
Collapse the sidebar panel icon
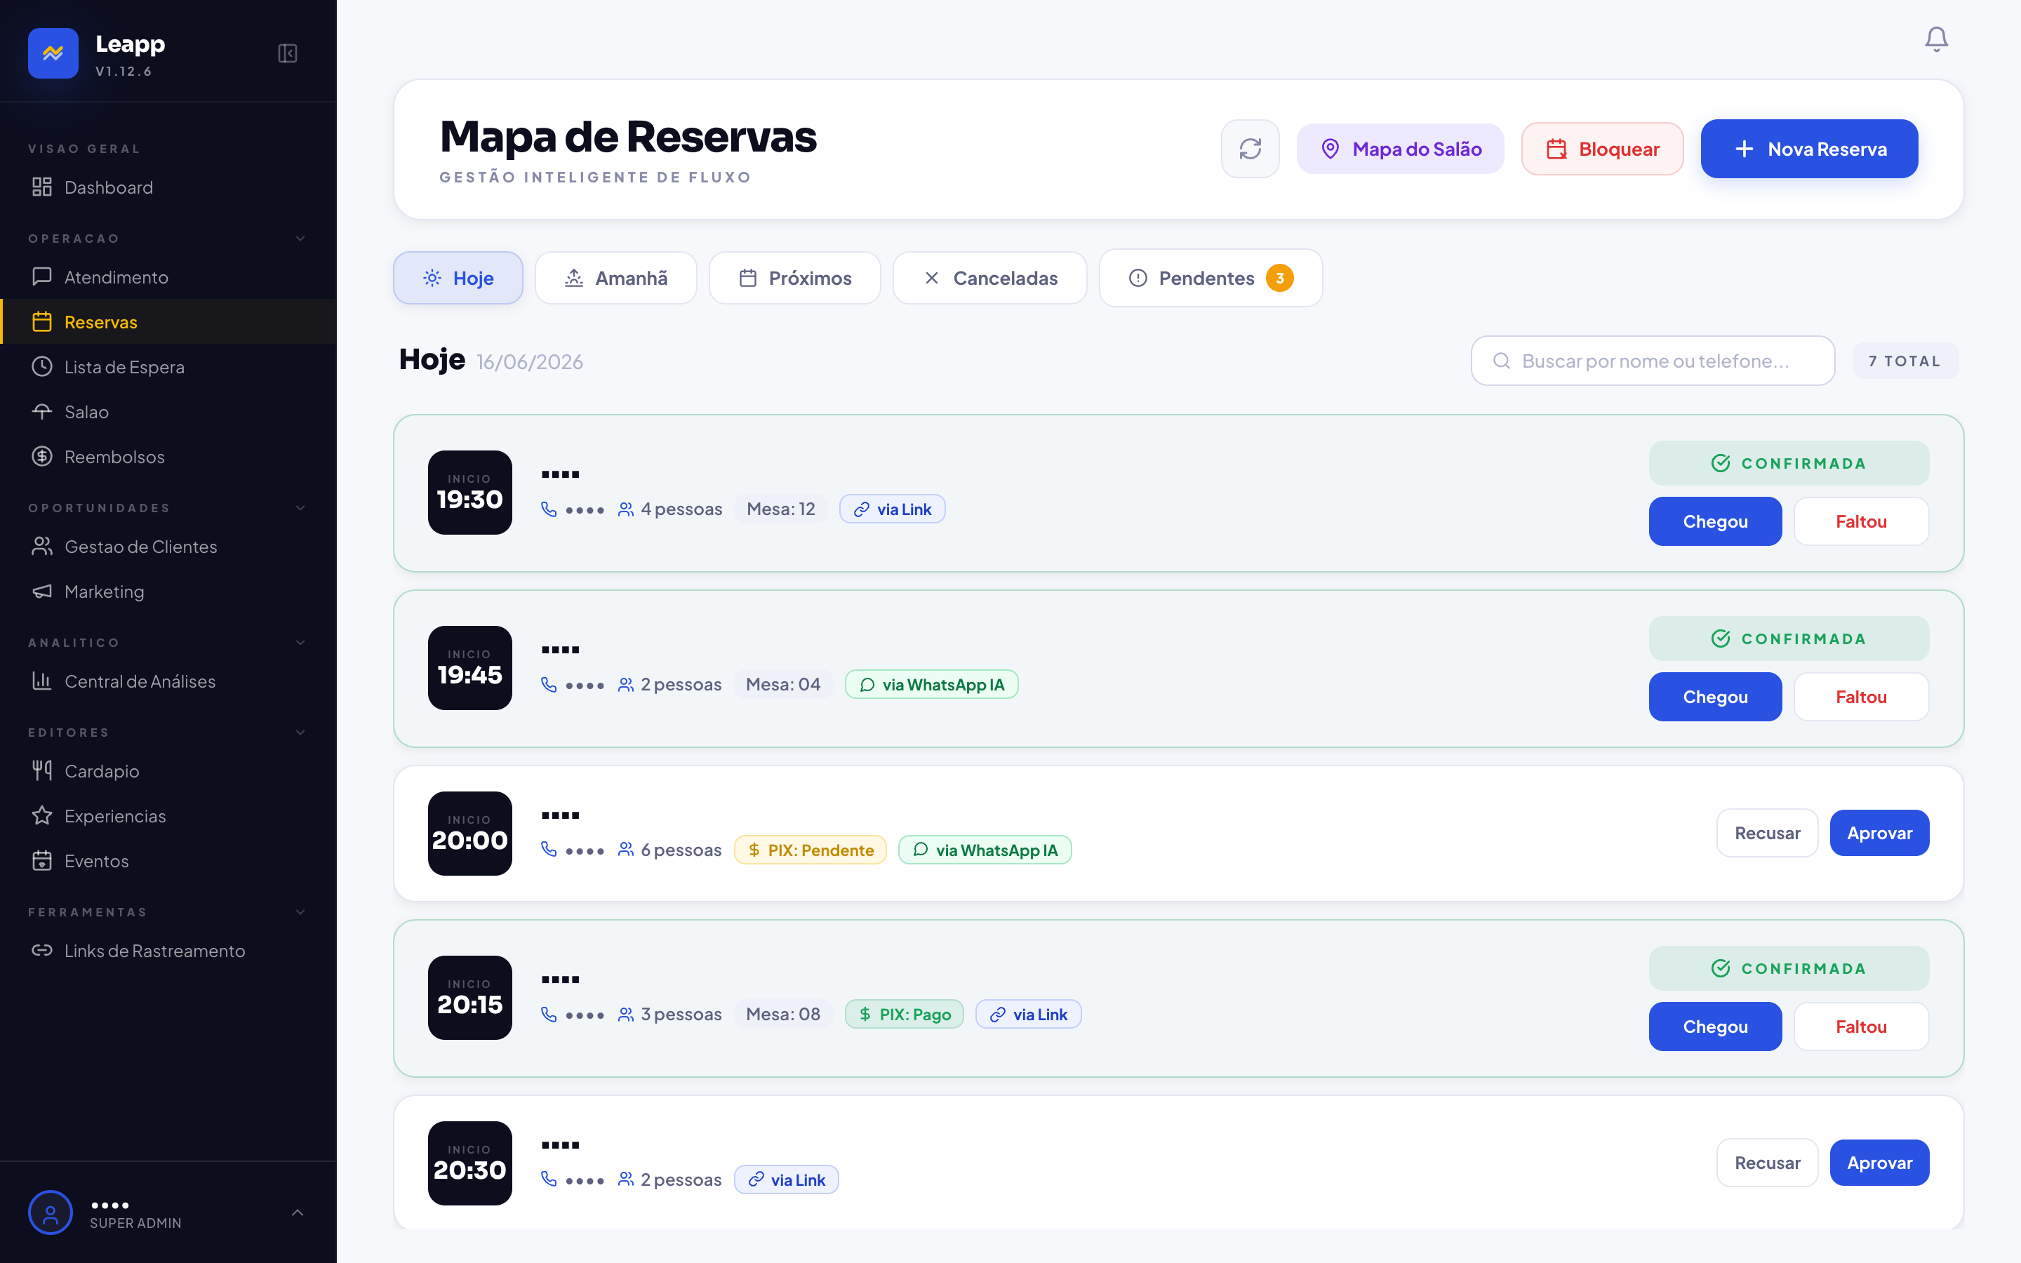coord(287,53)
